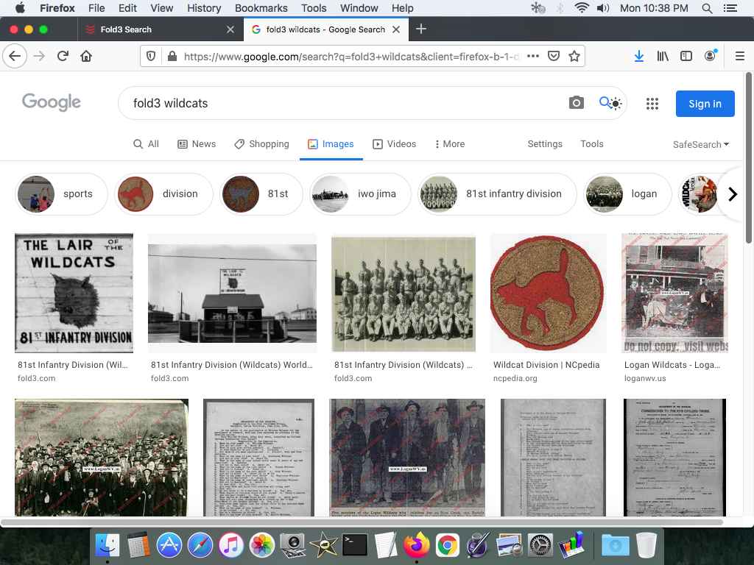Show the Firefox library icon

(663, 56)
